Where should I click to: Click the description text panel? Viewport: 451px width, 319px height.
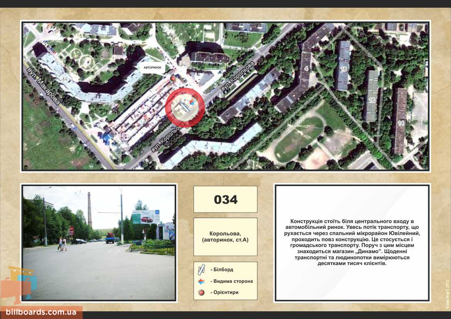tap(352, 243)
